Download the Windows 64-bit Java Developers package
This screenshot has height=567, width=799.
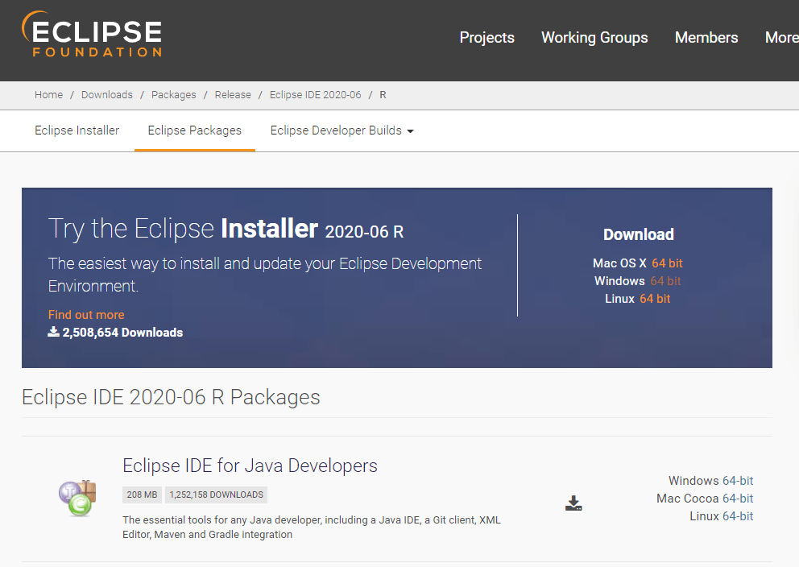tap(737, 481)
